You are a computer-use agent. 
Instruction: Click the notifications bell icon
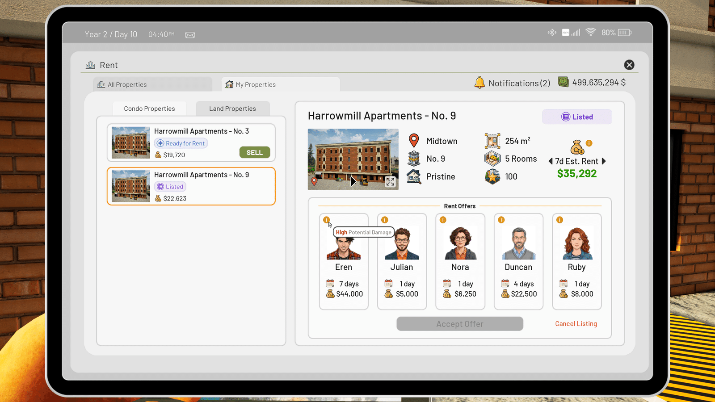click(479, 83)
